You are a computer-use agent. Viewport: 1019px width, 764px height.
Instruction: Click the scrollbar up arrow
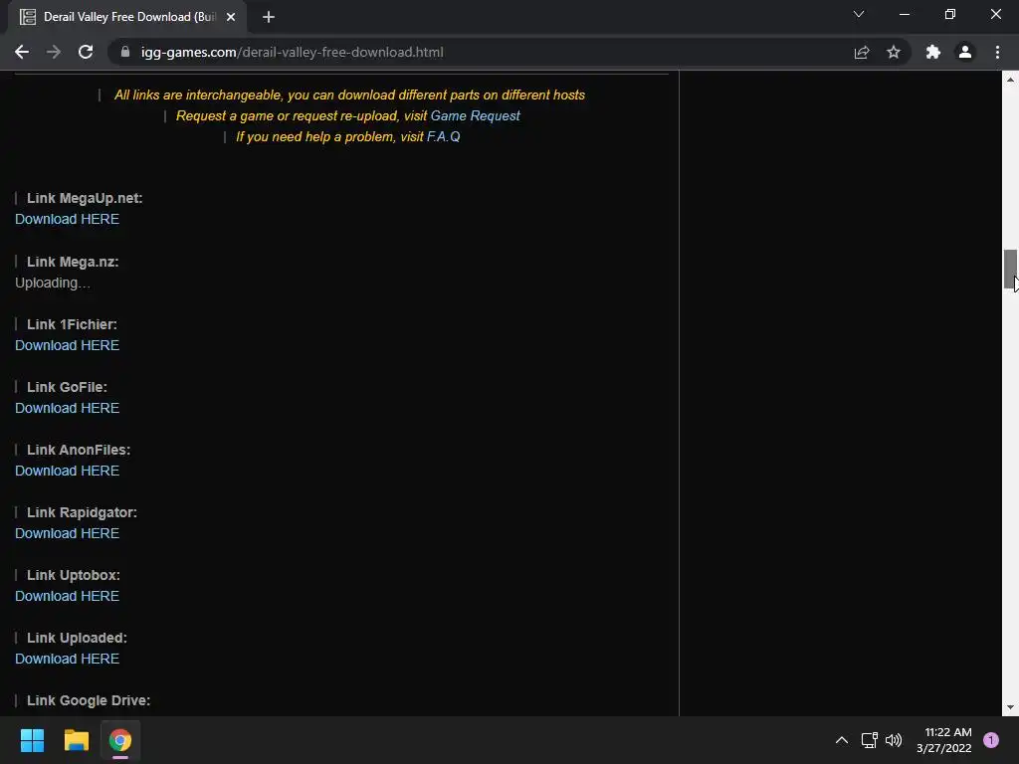1010,80
